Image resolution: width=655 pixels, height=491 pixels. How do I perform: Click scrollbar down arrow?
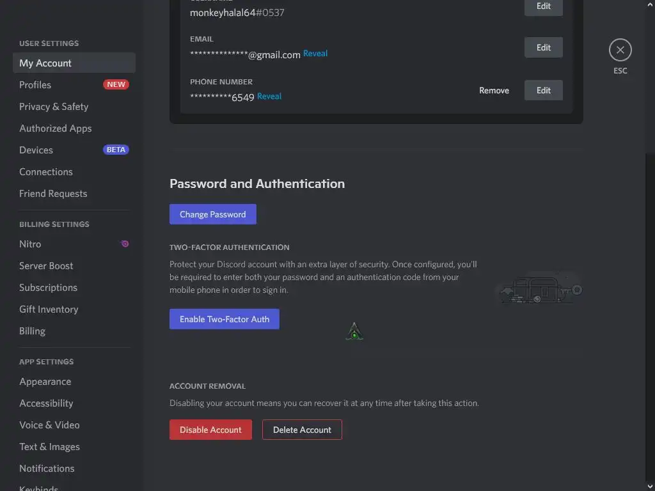coord(651,487)
